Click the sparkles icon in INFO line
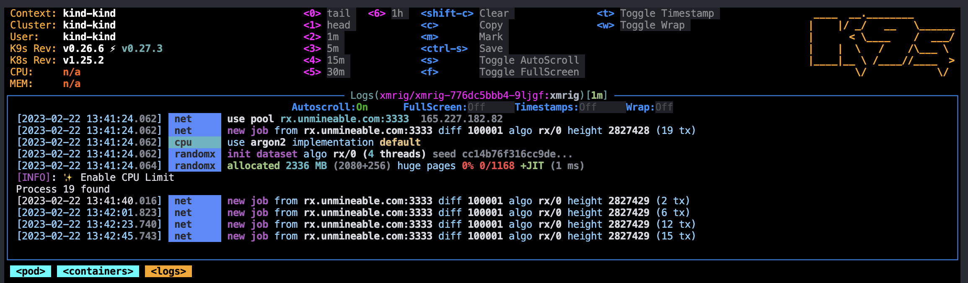This screenshot has width=968, height=283. tap(68, 178)
